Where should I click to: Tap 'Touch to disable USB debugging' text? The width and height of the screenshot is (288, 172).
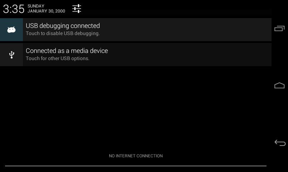click(x=63, y=33)
